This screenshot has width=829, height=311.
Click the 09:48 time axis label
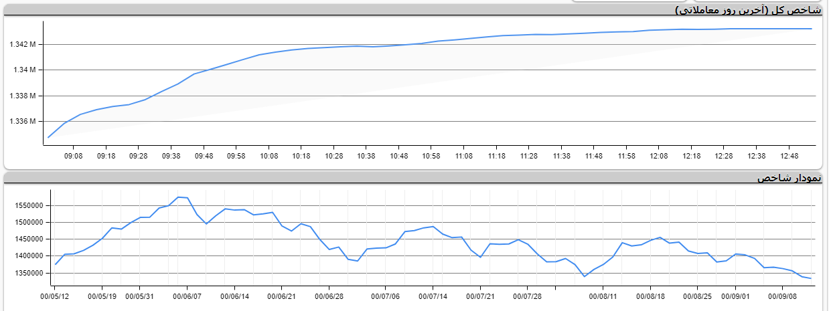pyautogui.click(x=204, y=155)
